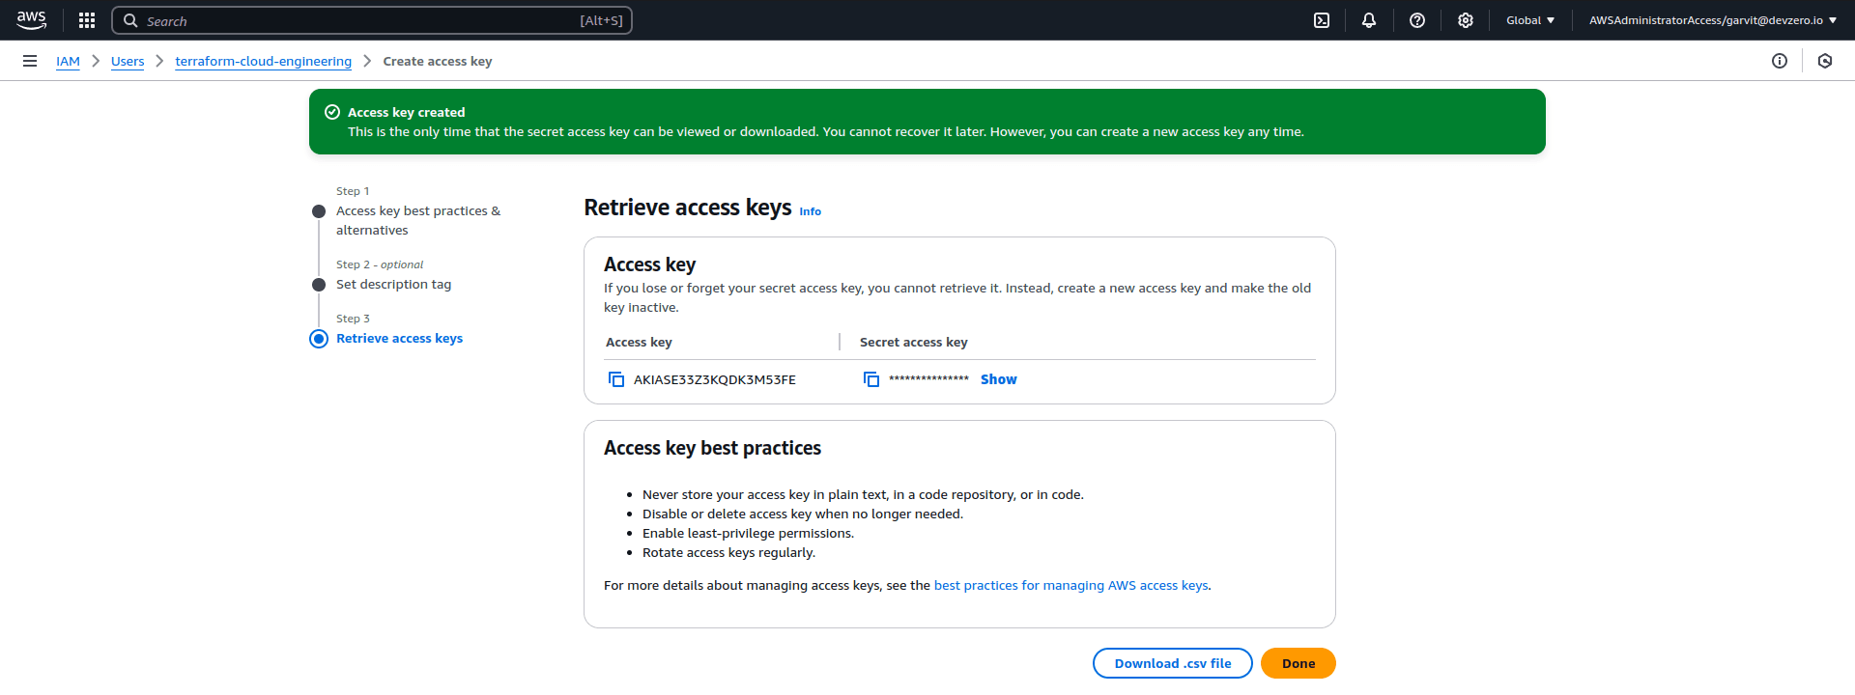Select Step 2 Set description tag
1855x695 pixels.
[x=393, y=284]
